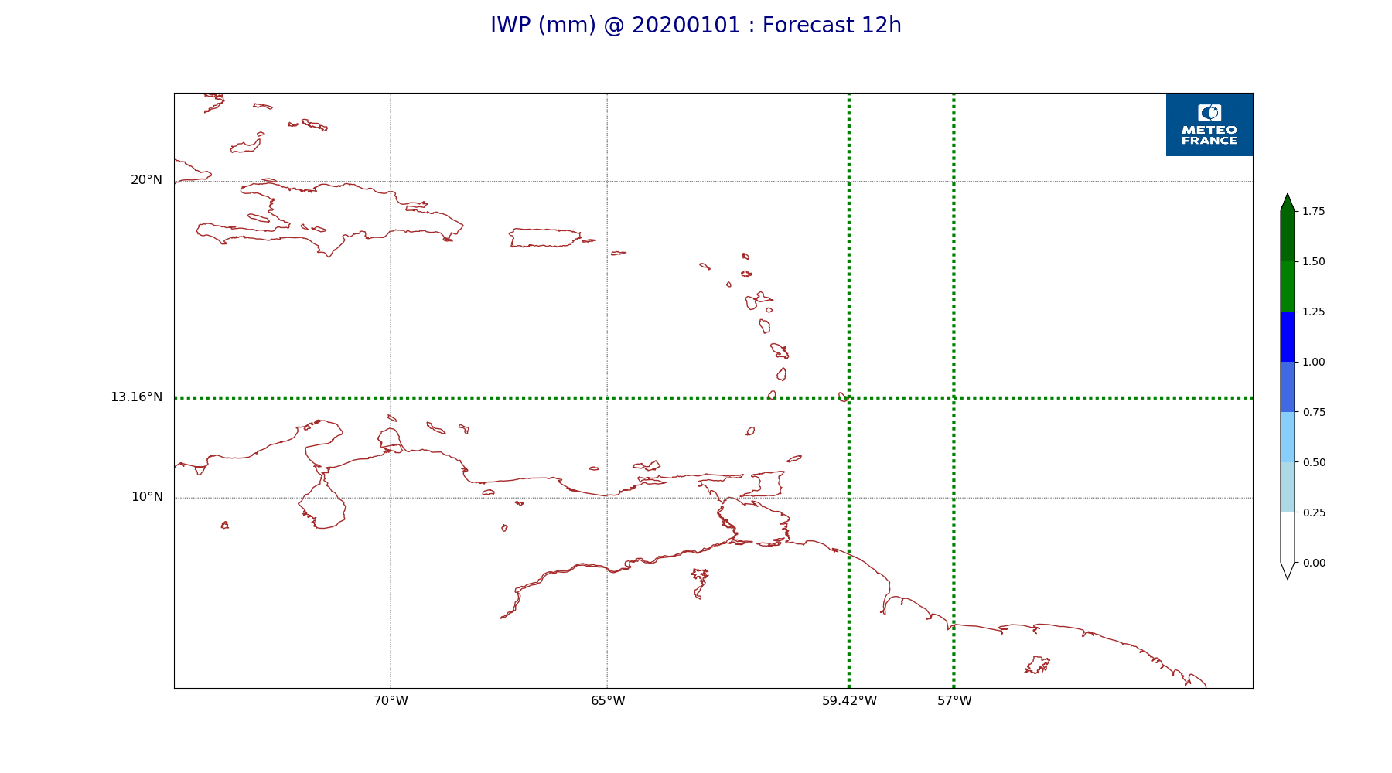Select the green 1.25–1.50 colorbar segment
This screenshot has width=1392, height=773.
(1287, 286)
